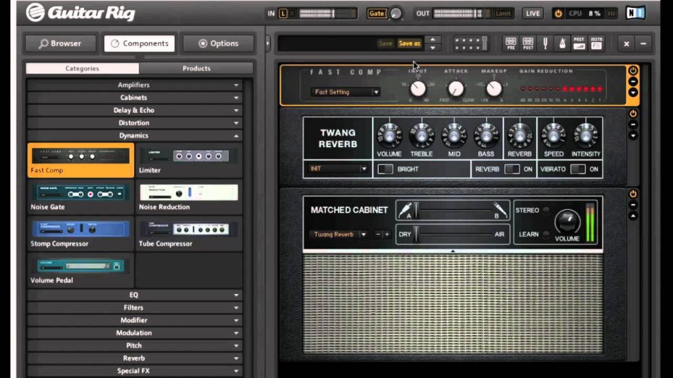
Task: Open the MSTR FX icon
Action: click(597, 44)
